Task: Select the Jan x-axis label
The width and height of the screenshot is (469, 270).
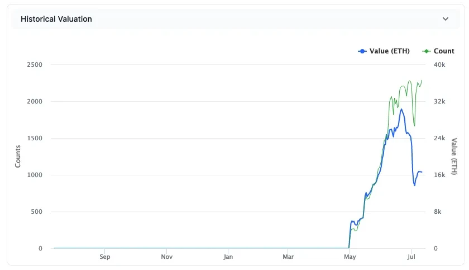Action: tap(228, 257)
